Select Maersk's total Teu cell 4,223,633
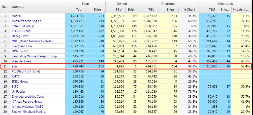 (75, 16)
